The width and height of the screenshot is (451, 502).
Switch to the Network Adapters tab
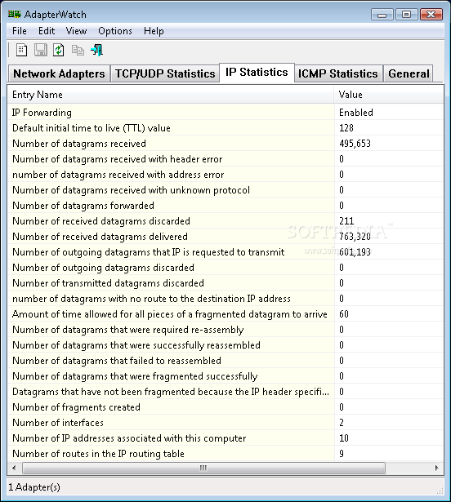coord(59,73)
